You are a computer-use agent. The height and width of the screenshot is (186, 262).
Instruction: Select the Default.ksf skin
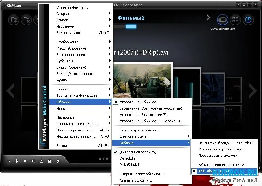[152, 158]
